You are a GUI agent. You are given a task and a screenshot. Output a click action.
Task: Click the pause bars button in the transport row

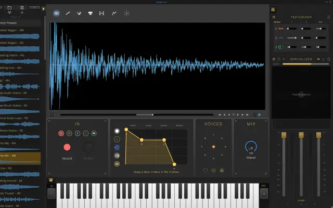pos(254,114)
